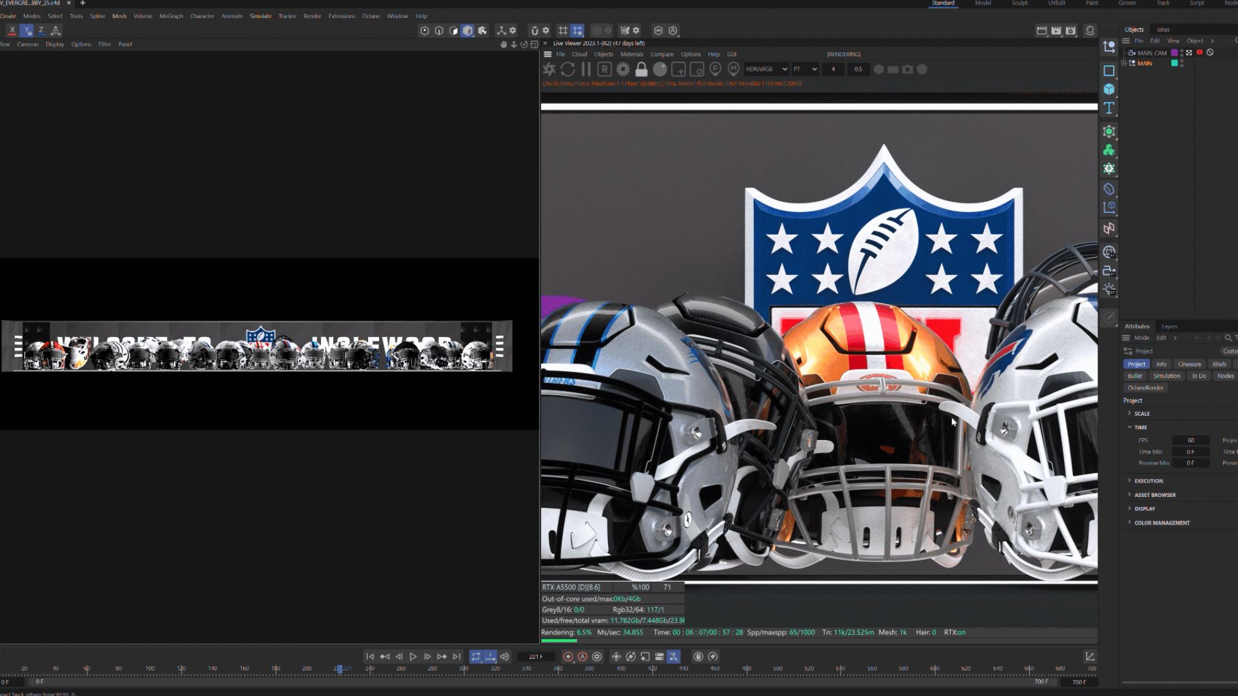Viewport: 1238px width, 696px height.
Task: Click the Info tab button in Attributes
Action: tap(1161, 365)
